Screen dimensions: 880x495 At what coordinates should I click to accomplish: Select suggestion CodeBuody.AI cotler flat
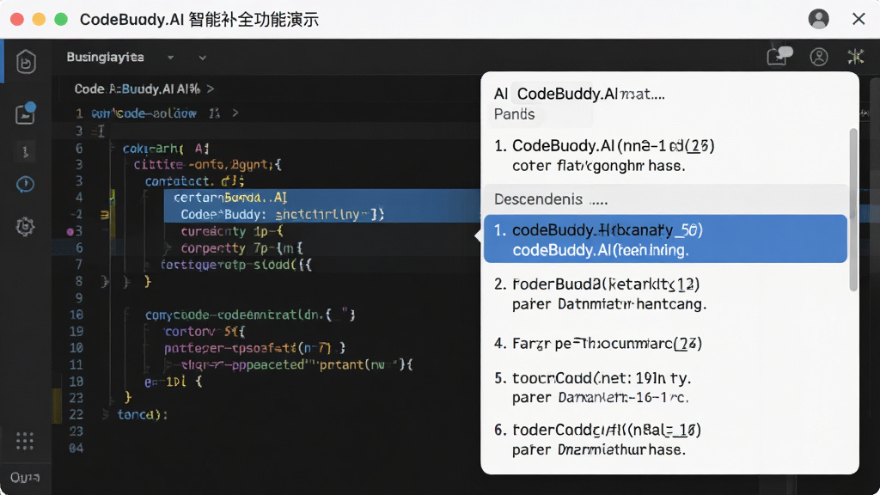click(666, 156)
